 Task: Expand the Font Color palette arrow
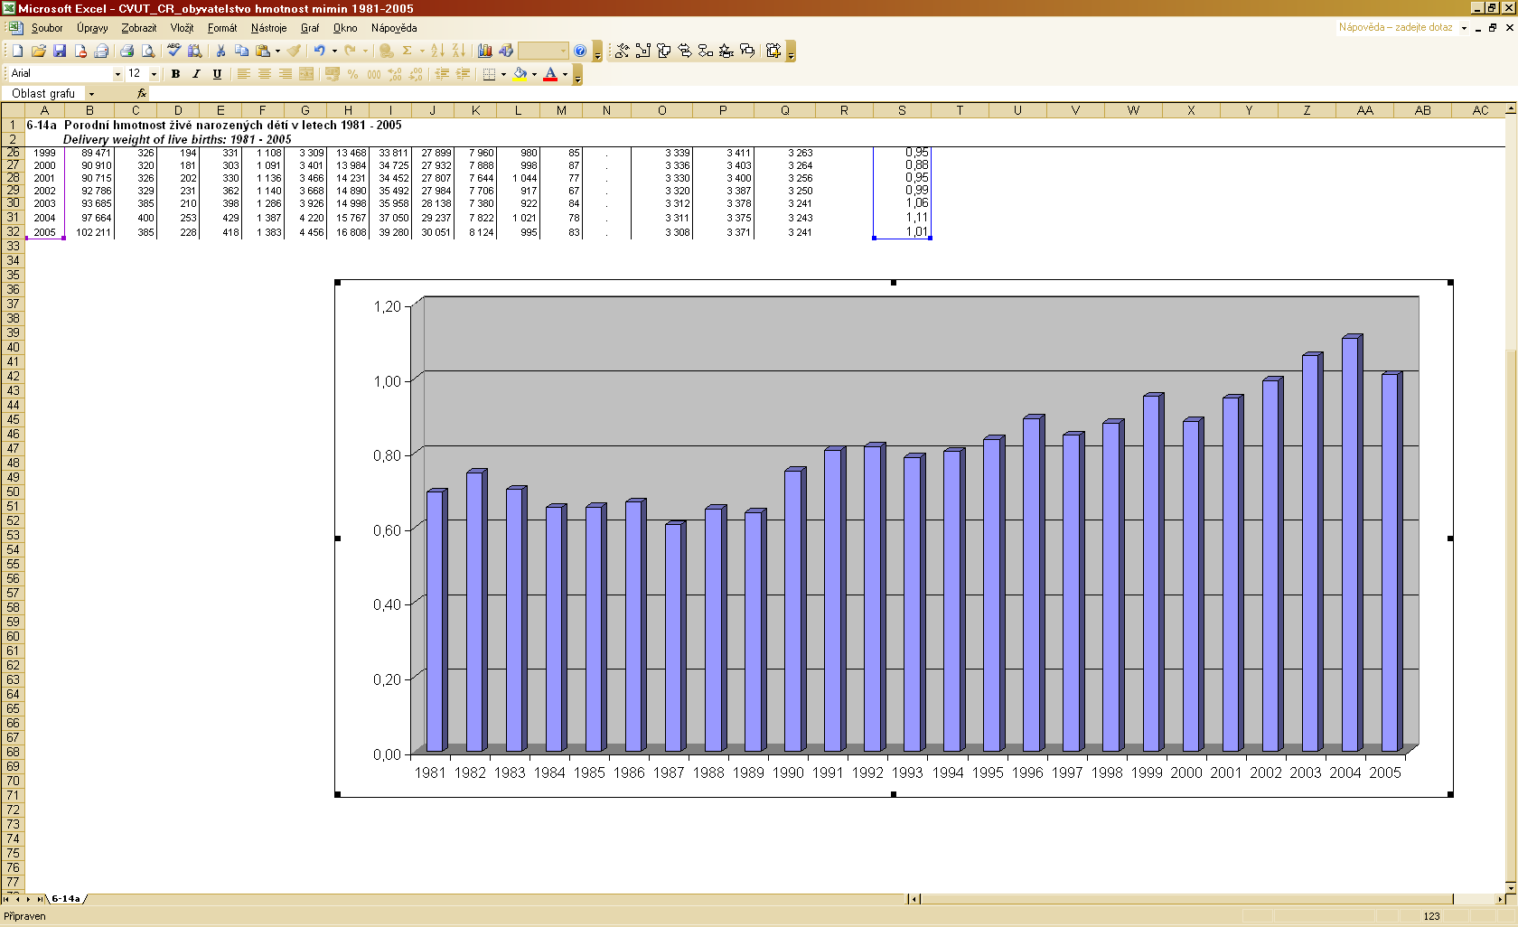click(565, 74)
